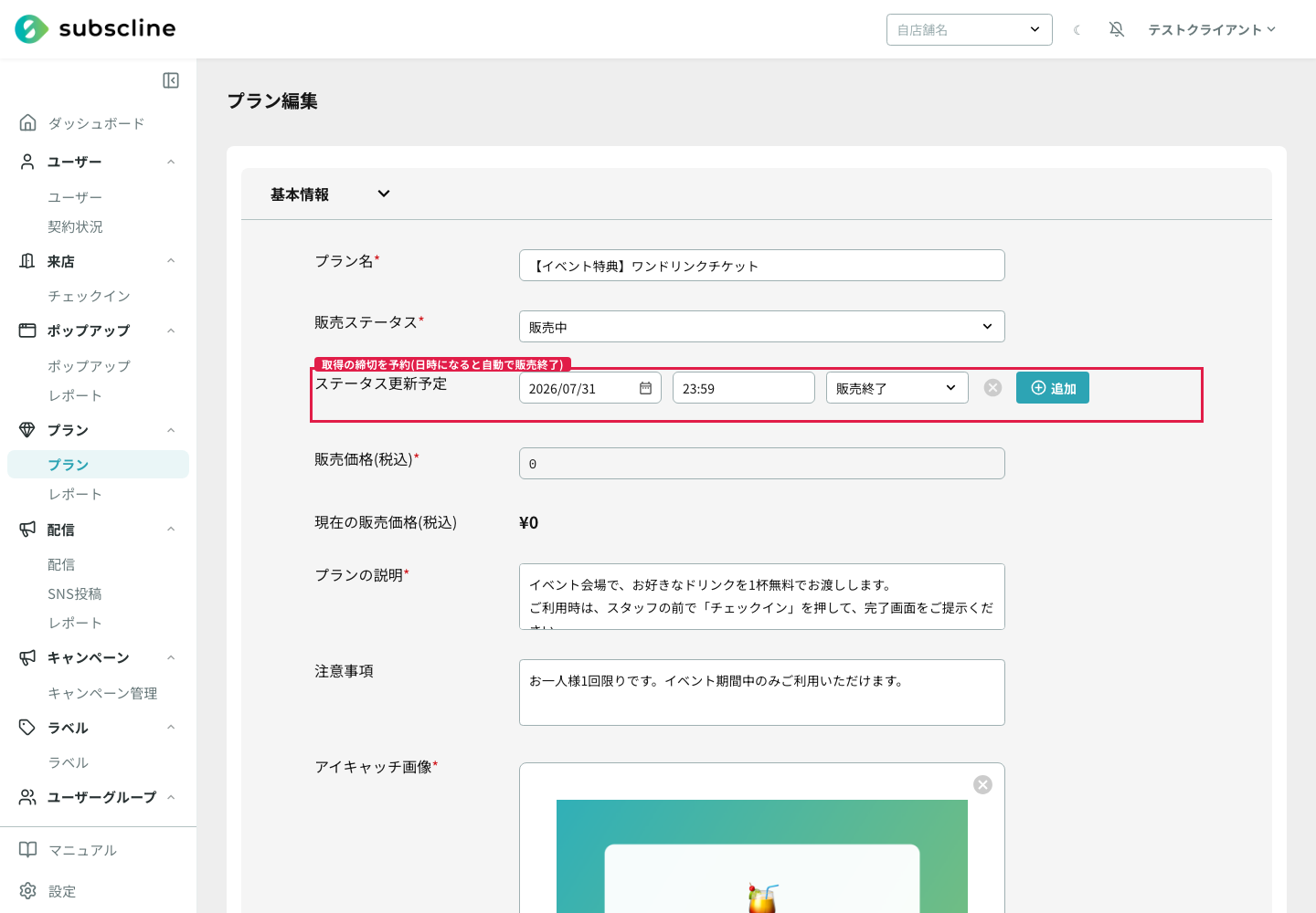
Task: Click the 来店 building icon
Action: click(27, 261)
